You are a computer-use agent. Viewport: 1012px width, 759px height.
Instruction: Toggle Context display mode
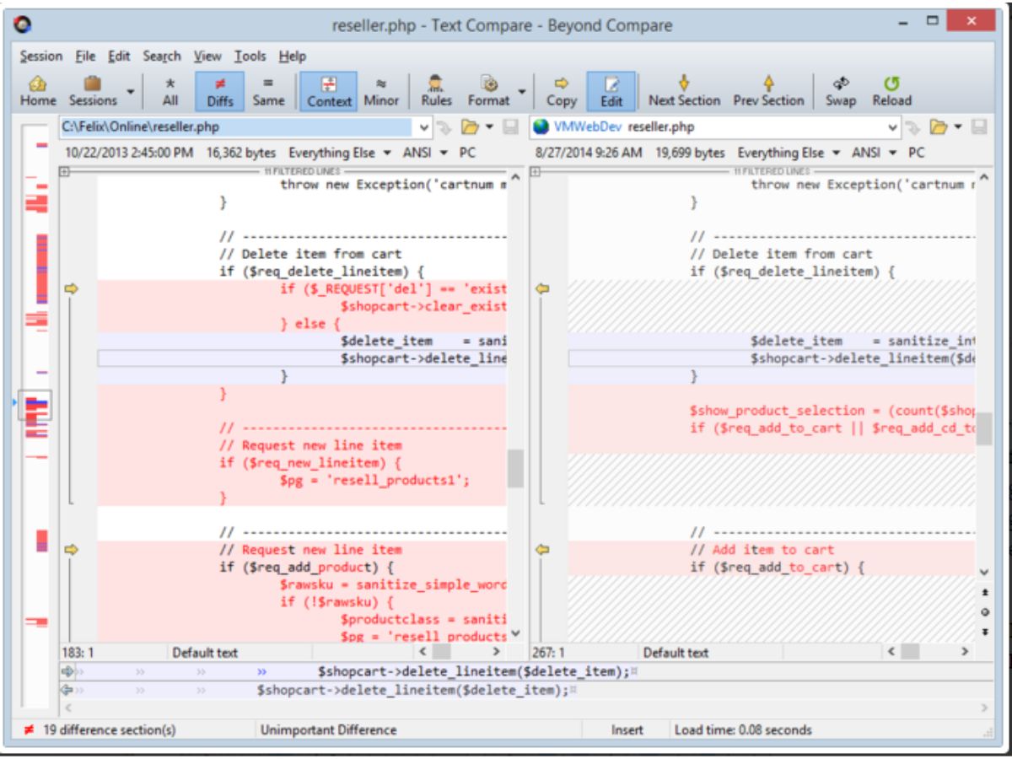click(x=330, y=91)
